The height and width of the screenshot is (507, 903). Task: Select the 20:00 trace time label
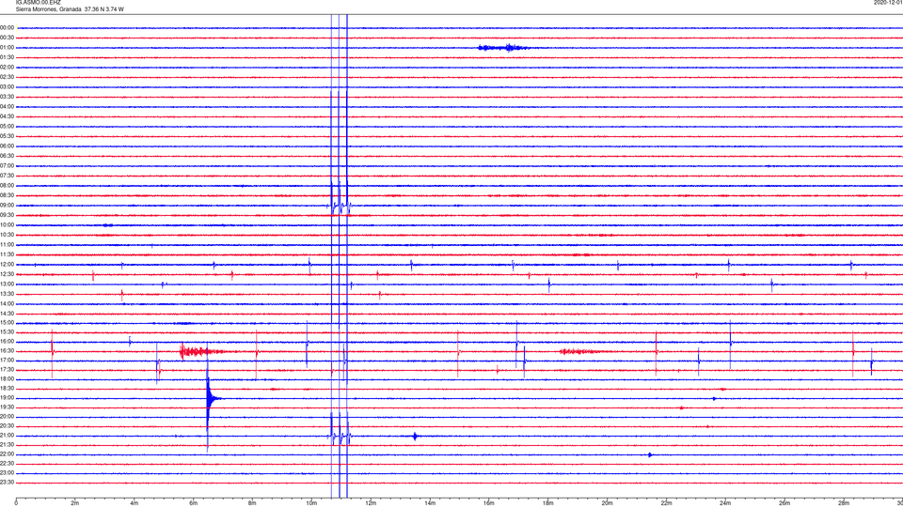(7, 417)
